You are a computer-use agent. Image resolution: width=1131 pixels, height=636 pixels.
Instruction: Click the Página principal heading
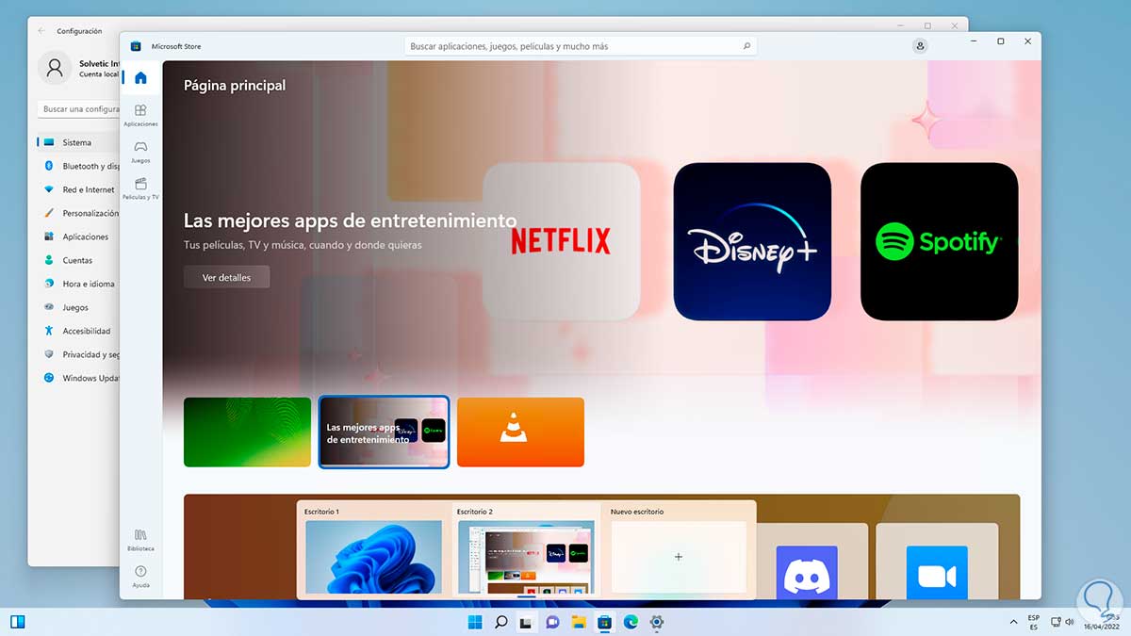[x=235, y=86]
